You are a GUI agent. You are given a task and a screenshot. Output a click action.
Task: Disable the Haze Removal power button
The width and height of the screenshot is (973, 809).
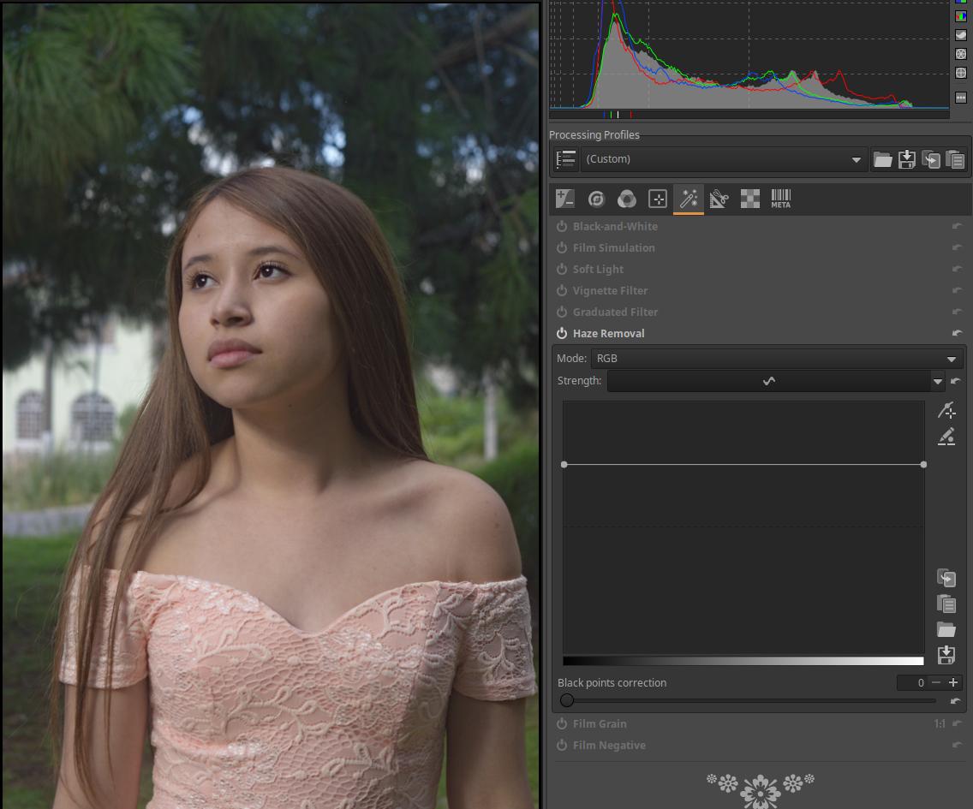coord(562,334)
